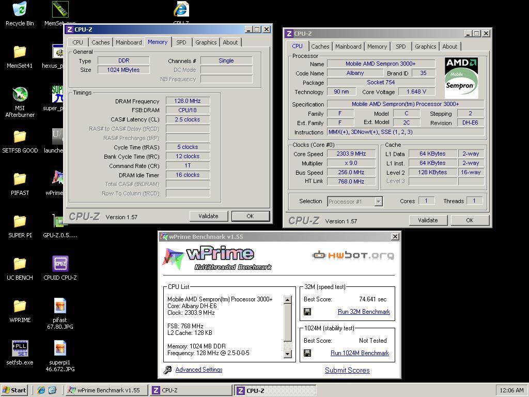The height and width of the screenshot is (397, 529).
Task: Click the Advanced Settings wrench icon
Action: coord(167,370)
